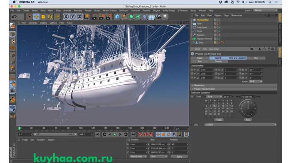Open the Size mode dropdown
This screenshot has height=163, width=291.
coord(158,156)
